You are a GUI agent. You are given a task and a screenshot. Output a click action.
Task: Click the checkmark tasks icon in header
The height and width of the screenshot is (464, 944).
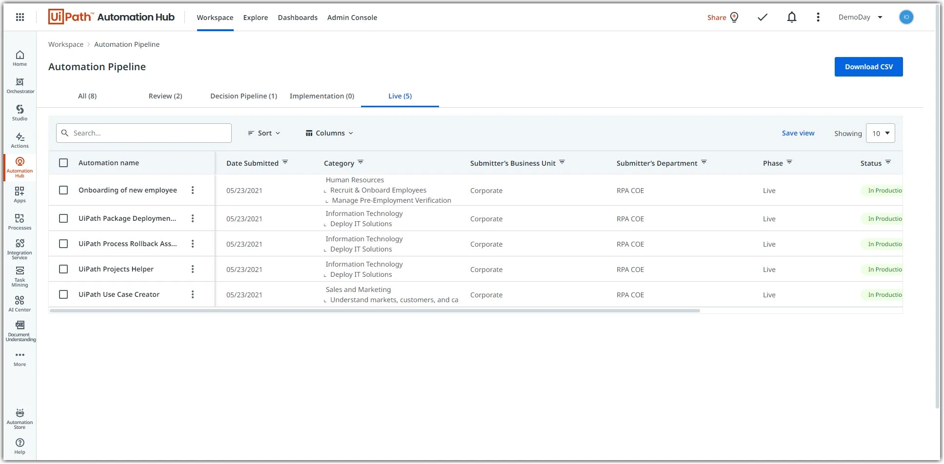tap(763, 18)
